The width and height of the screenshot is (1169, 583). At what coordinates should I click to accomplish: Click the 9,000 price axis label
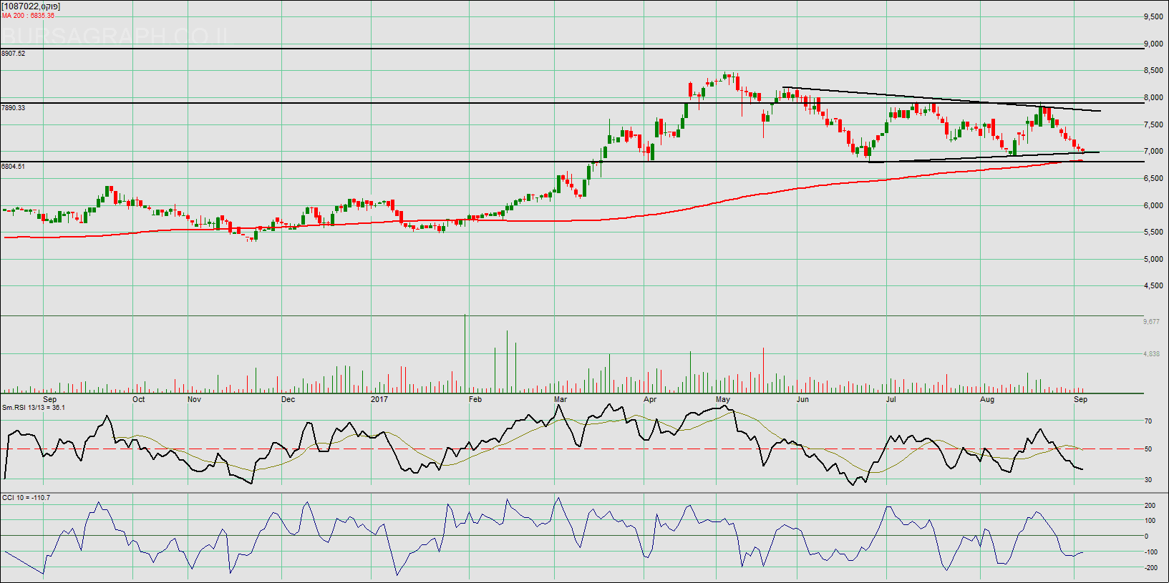[x=1153, y=44]
